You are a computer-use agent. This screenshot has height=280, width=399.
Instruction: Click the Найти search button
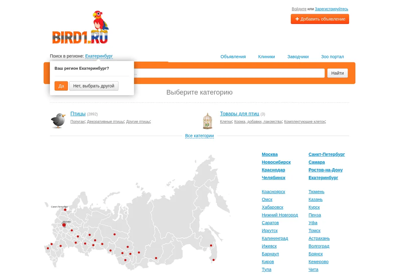pos(337,73)
